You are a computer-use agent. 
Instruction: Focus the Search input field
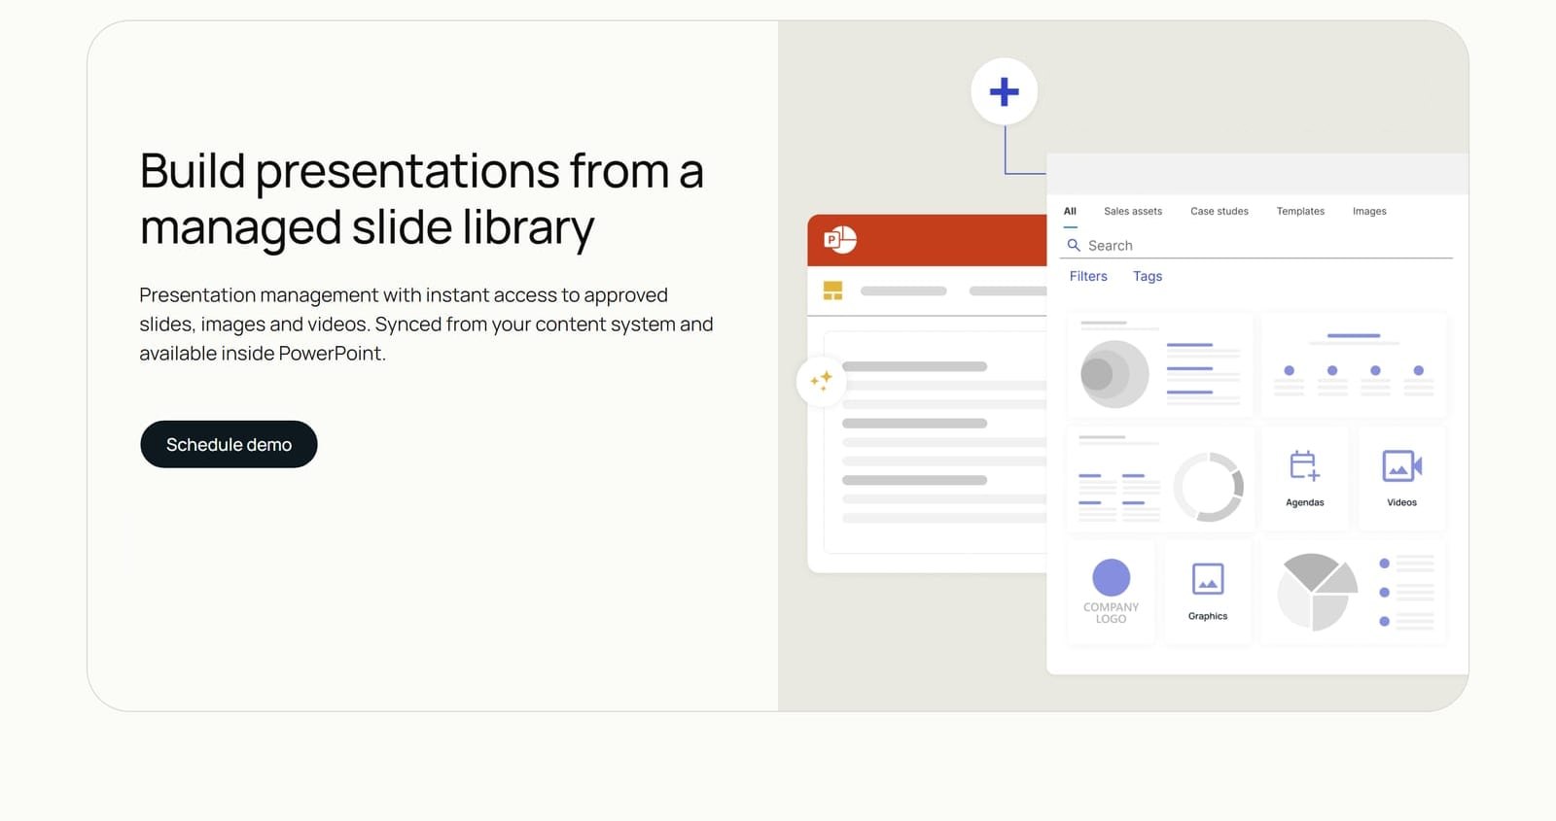click(x=1255, y=246)
